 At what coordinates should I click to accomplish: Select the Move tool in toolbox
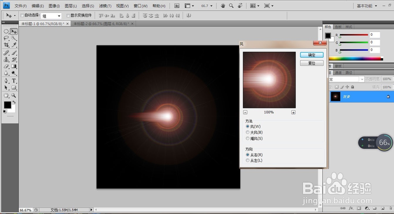(14, 31)
